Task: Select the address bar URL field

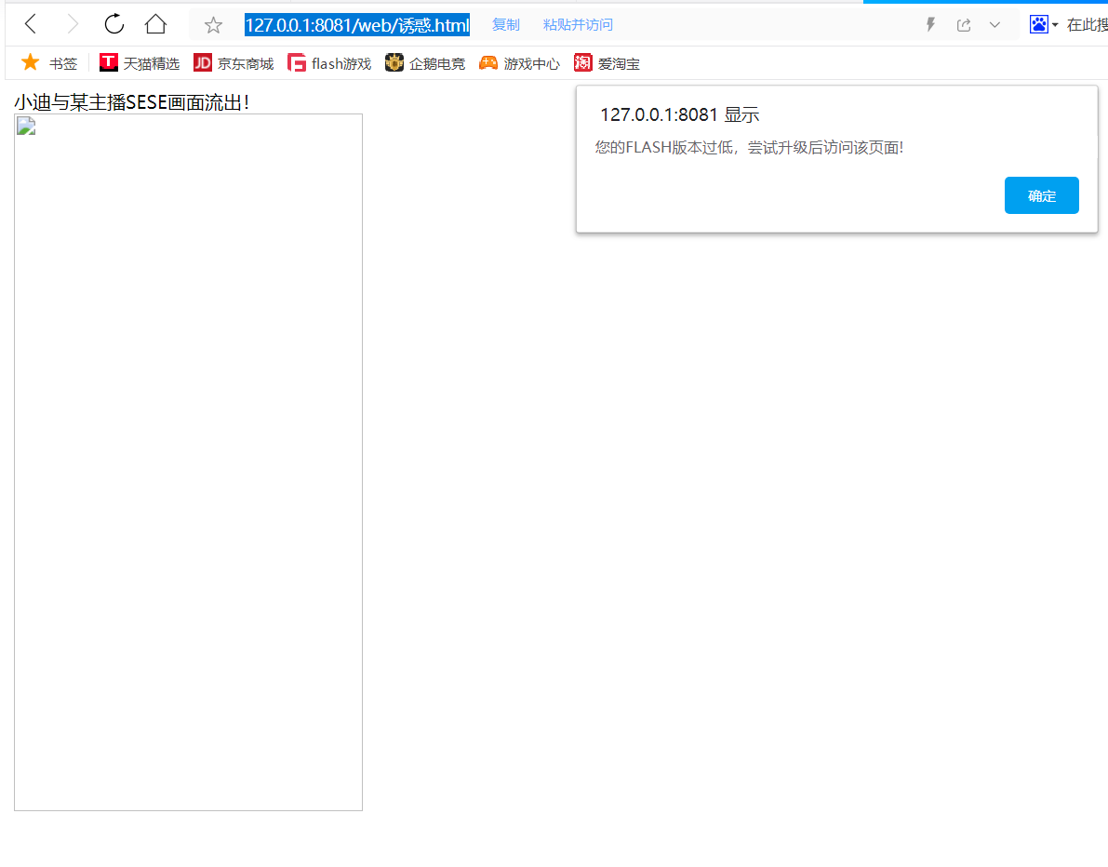Action: [357, 24]
